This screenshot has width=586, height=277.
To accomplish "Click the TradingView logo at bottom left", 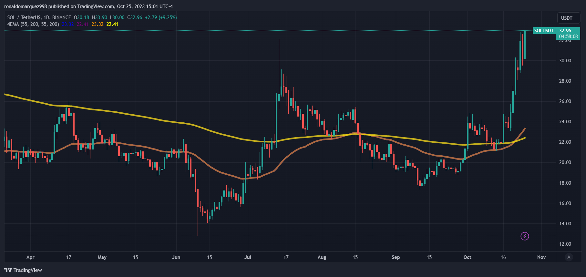I will pos(23,270).
